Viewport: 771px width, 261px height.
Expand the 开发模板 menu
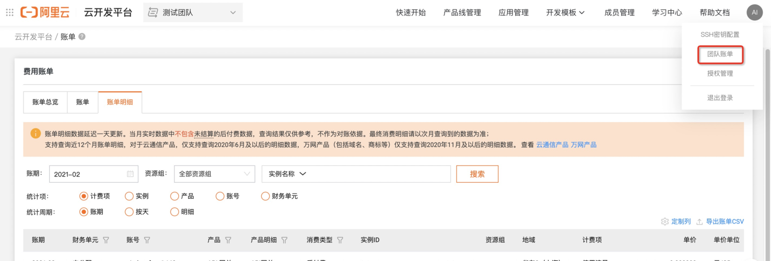click(565, 13)
